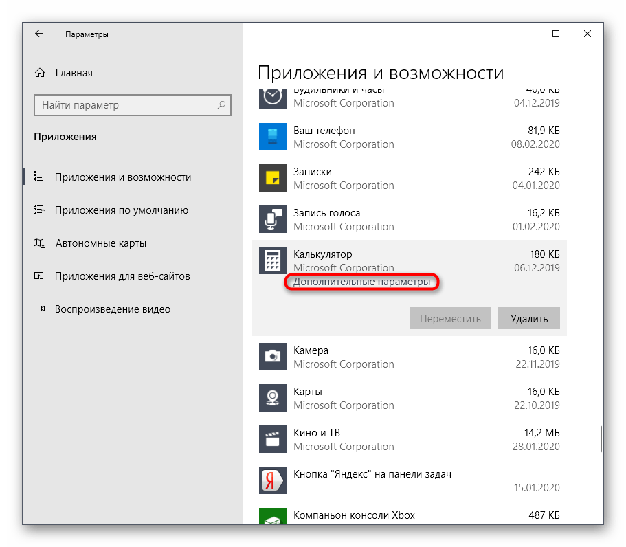This screenshot has height=547, width=626.
Task: Click the Калькулятор app icon
Action: tap(272, 260)
